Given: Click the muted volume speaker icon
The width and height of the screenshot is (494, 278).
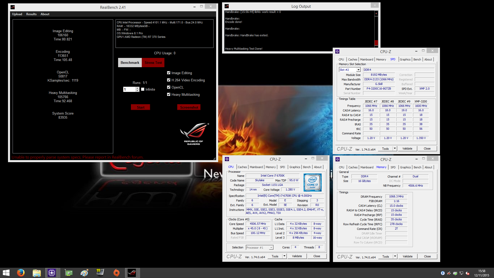Looking at the screenshot, I should (x=467, y=273).
